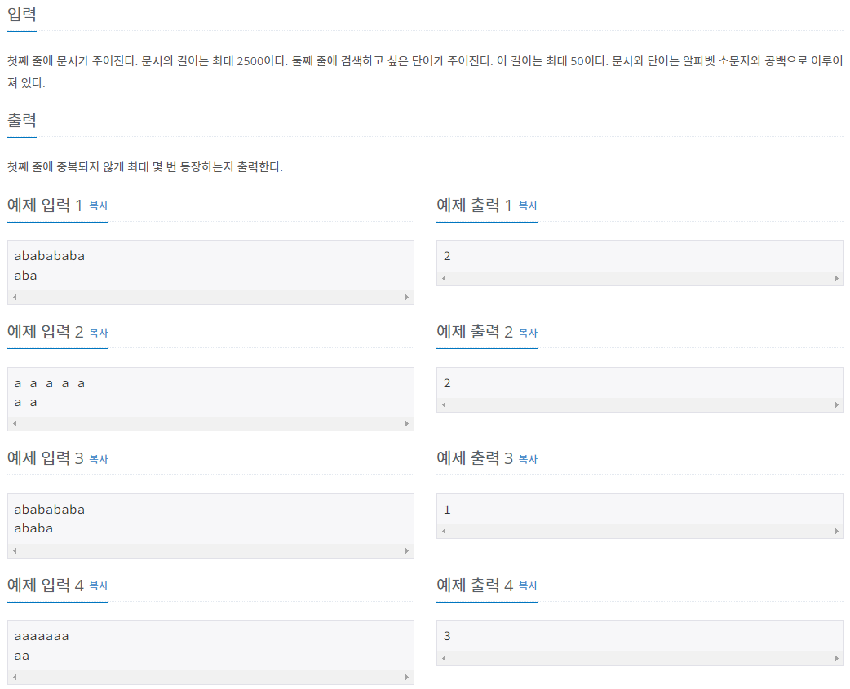Copy example input 4 via 복사 link
Viewport: 850px width, 689px height.
[x=99, y=585]
